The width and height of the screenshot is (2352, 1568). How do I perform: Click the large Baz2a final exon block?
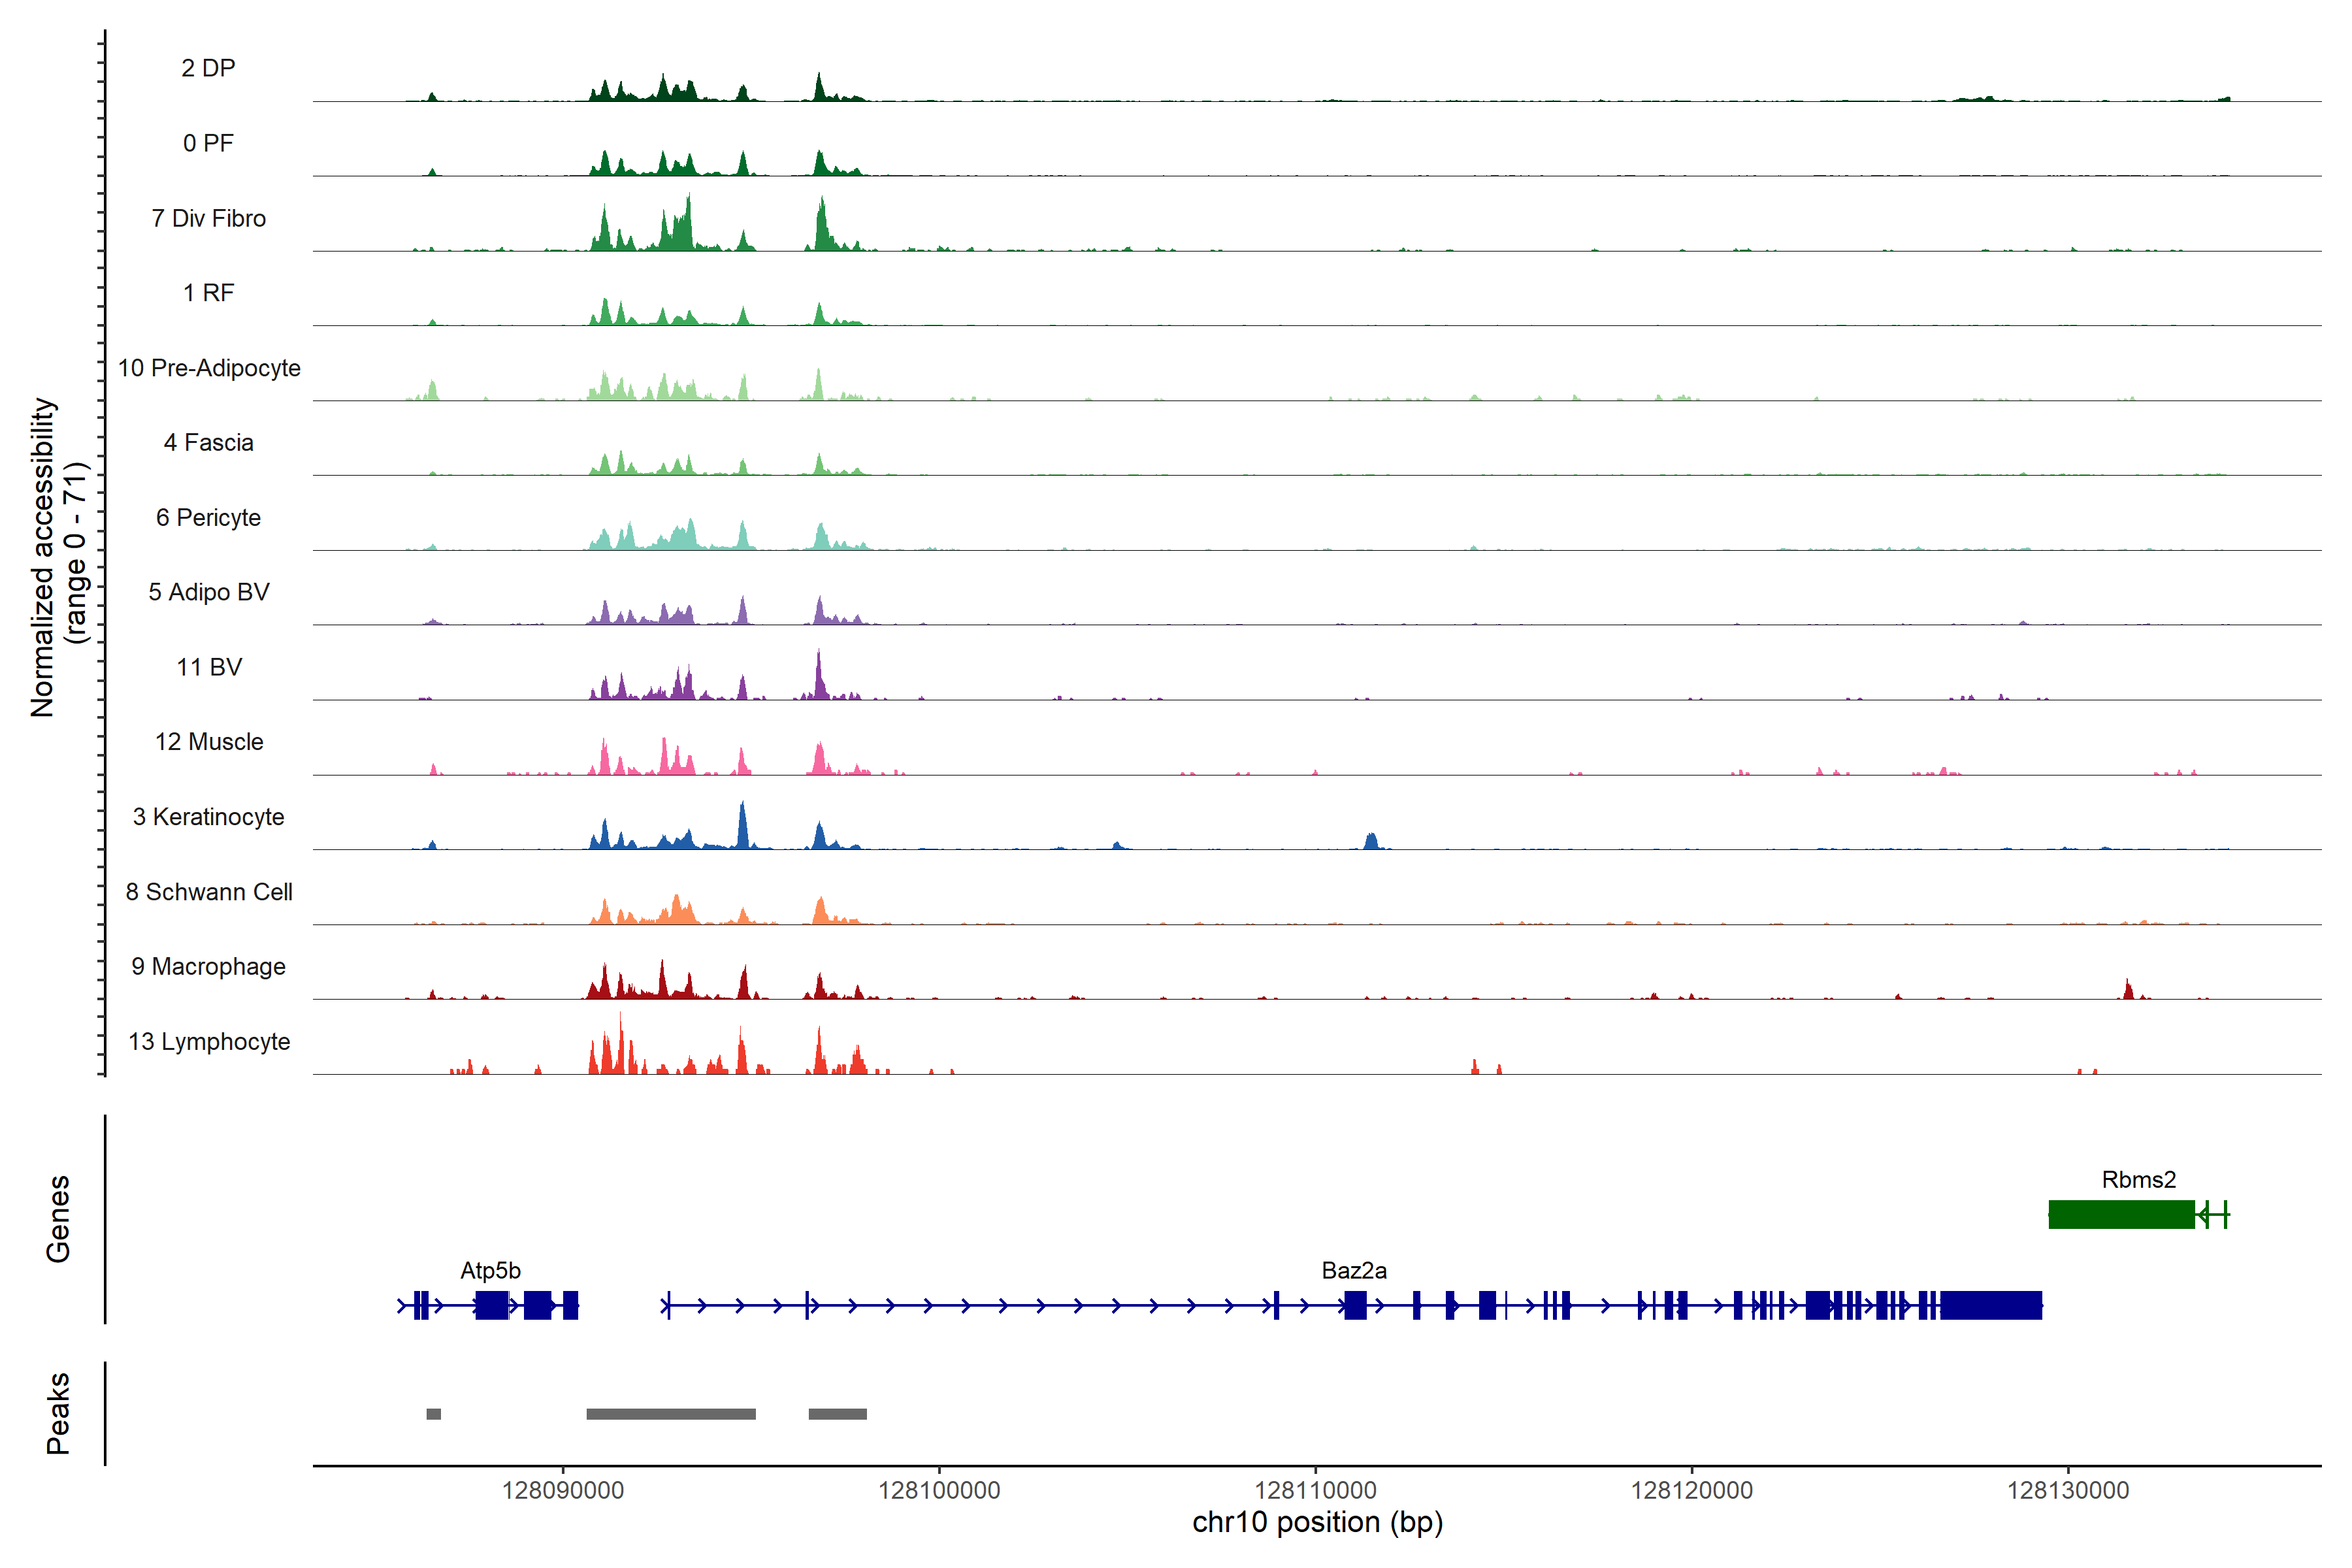click(1990, 1305)
